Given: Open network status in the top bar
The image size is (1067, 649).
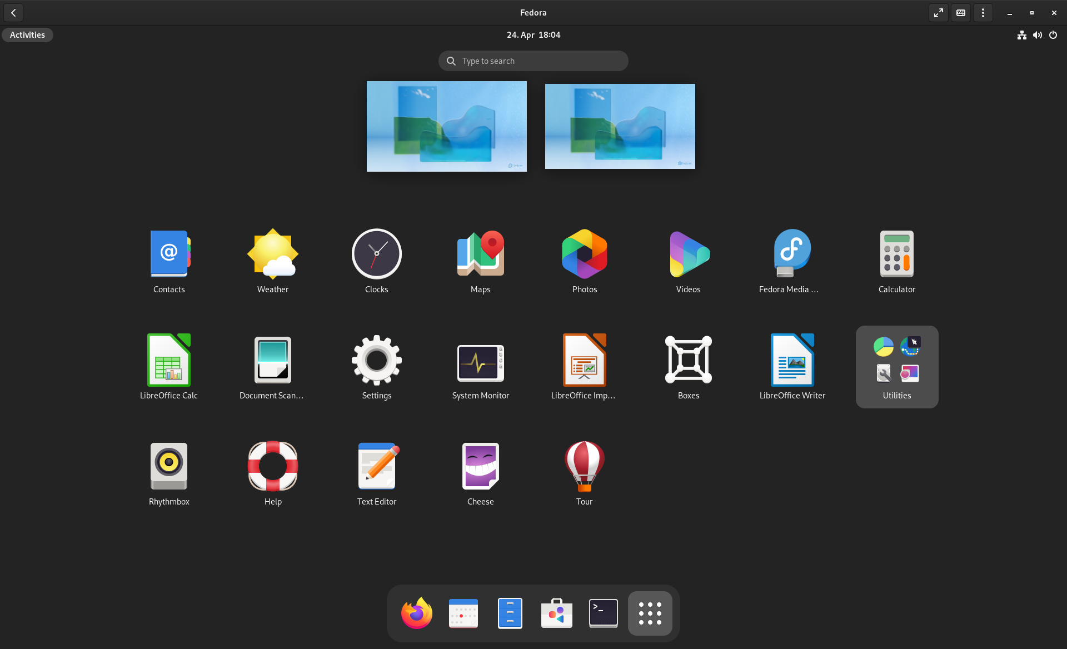Looking at the screenshot, I should pyautogui.click(x=1022, y=35).
